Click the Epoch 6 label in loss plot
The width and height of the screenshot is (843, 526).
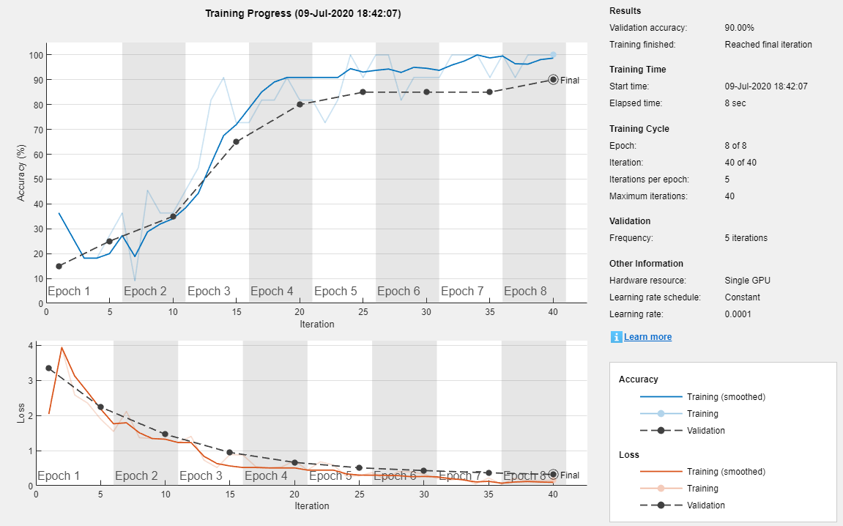coord(395,476)
